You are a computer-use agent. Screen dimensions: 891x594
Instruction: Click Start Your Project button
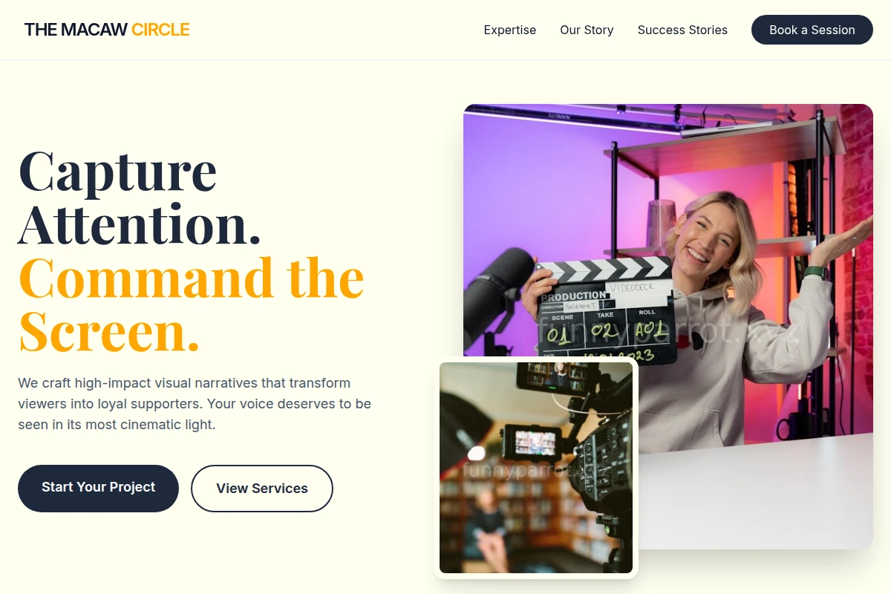pyautogui.click(x=98, y=488)
